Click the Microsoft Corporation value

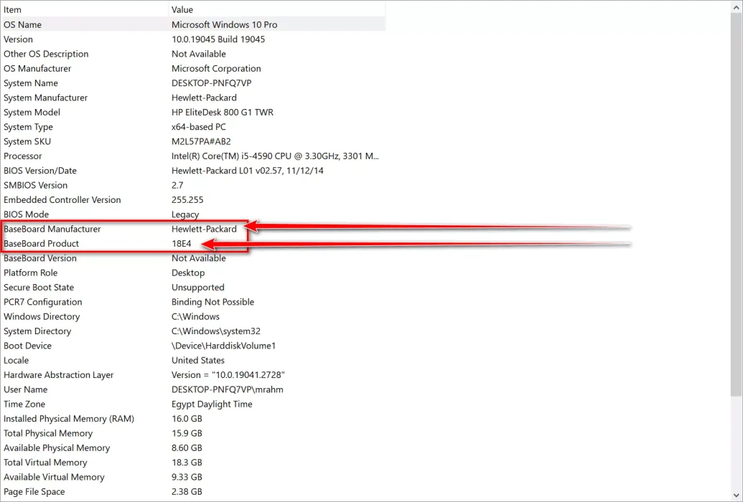point(216,69)
